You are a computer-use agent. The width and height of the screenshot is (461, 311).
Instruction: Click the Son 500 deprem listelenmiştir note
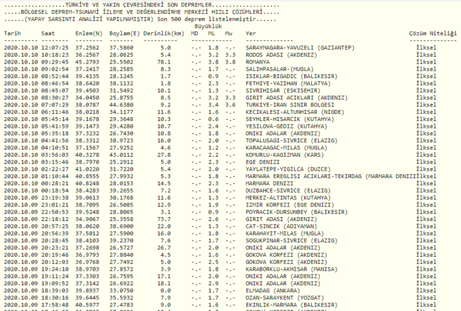tap(207, 19)
